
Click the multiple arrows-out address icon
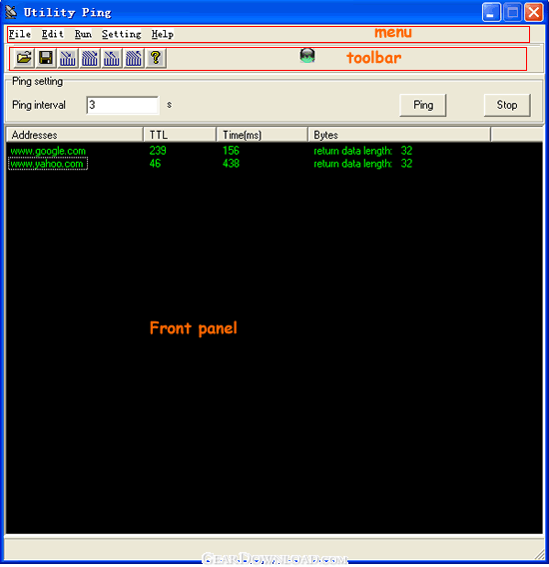134,58
